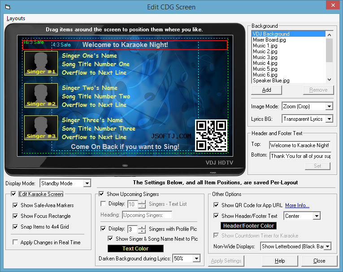Open Darken Background percentage dropdown
The width and height of the screenshot is (343, 272).
[x=196, y=259]
